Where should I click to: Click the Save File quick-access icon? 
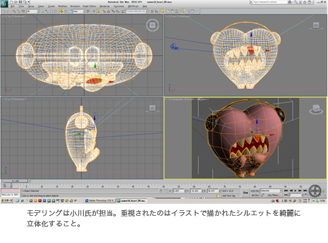(20, 2)
